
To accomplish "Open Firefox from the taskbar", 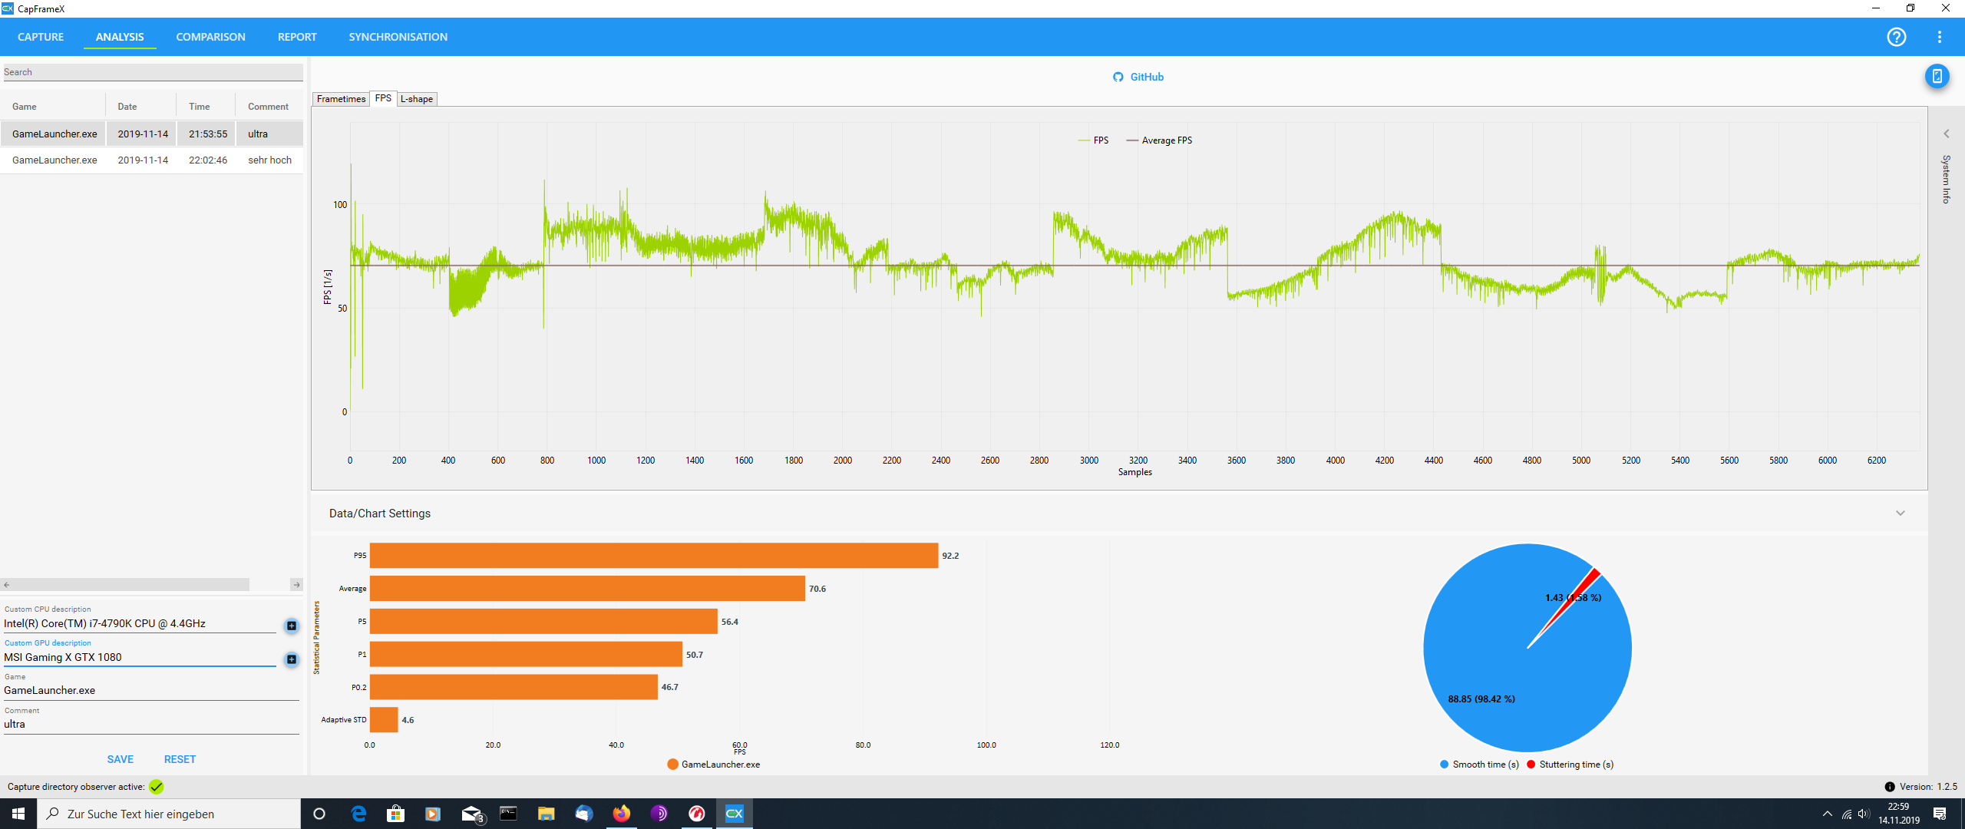I will (621, 814).
